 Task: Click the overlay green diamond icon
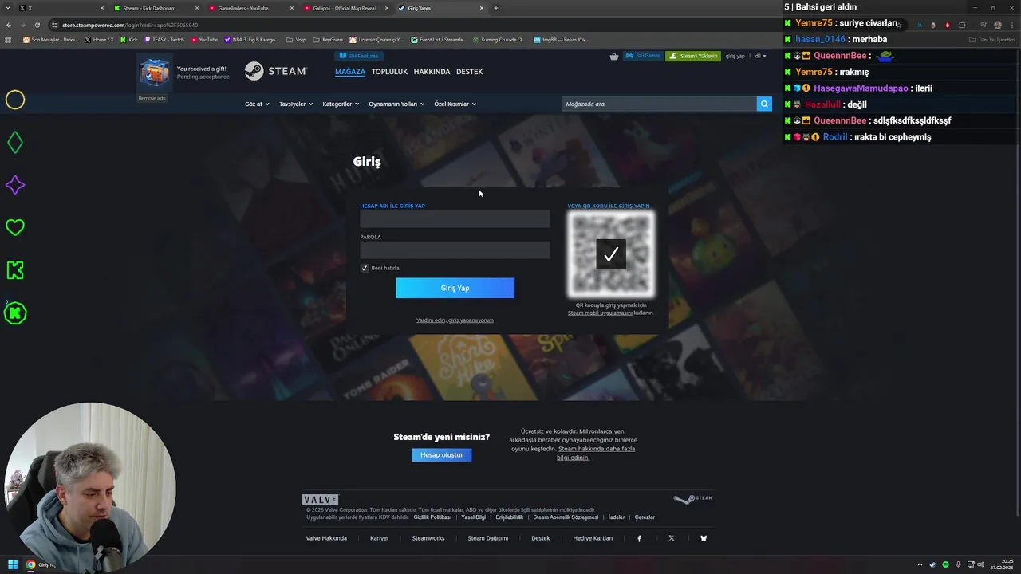pyautogui.click(x=15, y=143)
